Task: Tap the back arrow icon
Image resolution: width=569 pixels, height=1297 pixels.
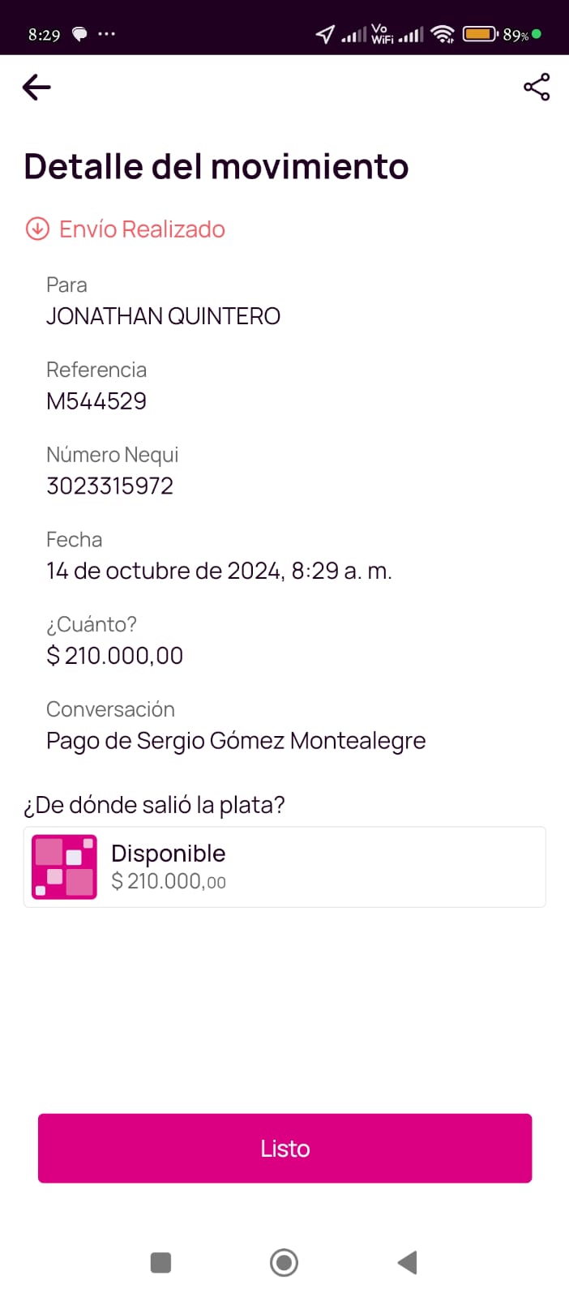Action: point(36,88)
